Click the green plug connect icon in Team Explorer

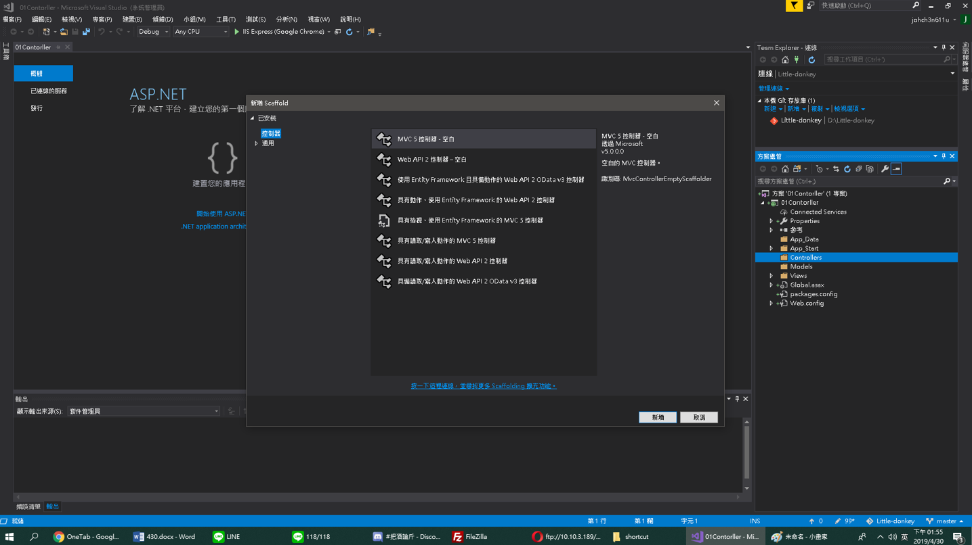coord(797,60)
